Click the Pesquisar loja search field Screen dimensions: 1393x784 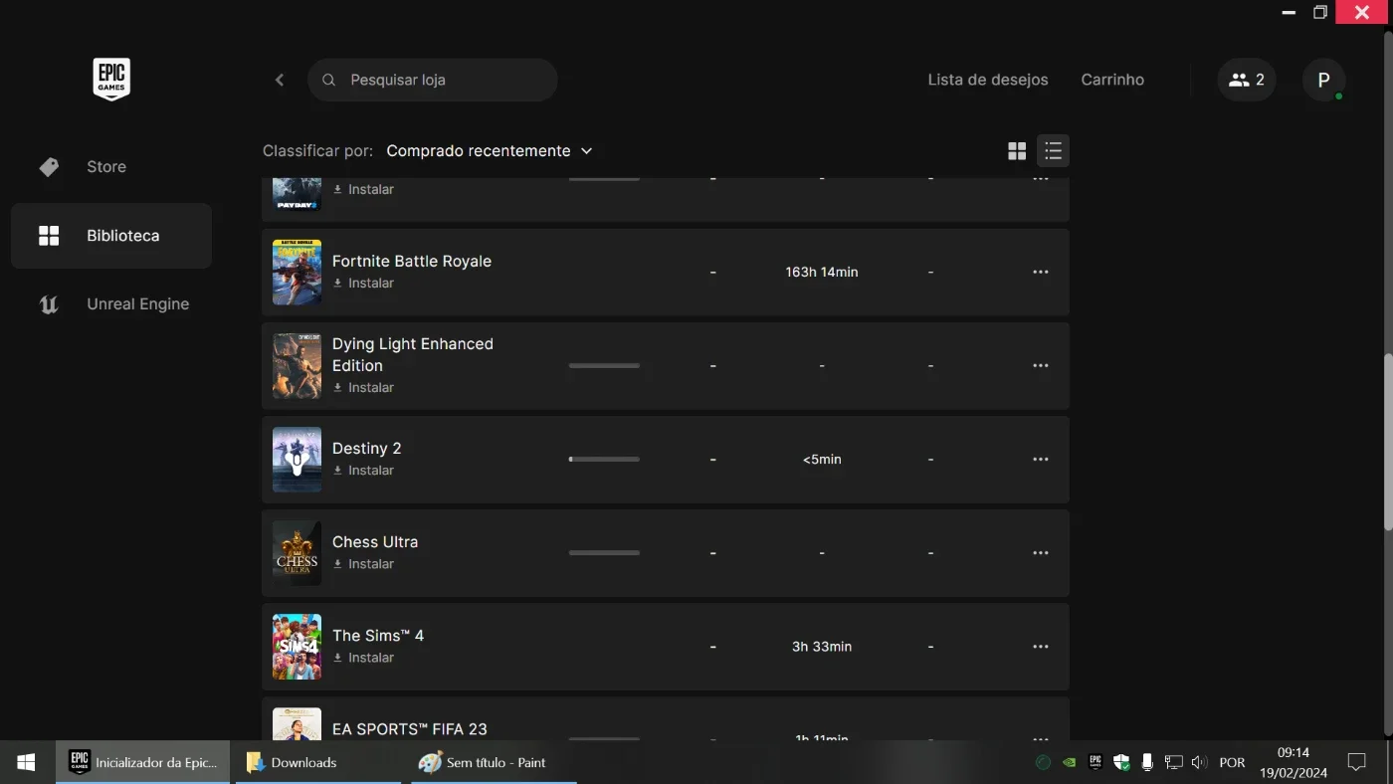tap(433, 80)
